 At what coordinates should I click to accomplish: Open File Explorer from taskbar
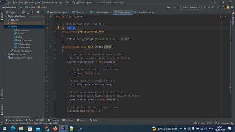click(x=21, y=129)
